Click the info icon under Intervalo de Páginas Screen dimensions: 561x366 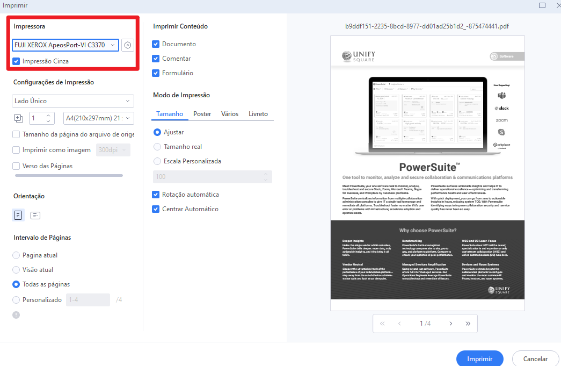click(16, 314)
